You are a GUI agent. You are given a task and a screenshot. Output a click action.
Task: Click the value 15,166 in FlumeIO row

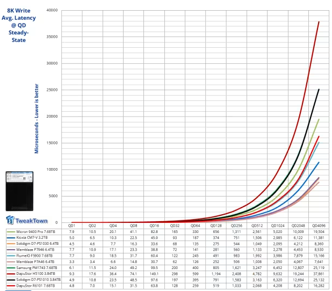319,256
